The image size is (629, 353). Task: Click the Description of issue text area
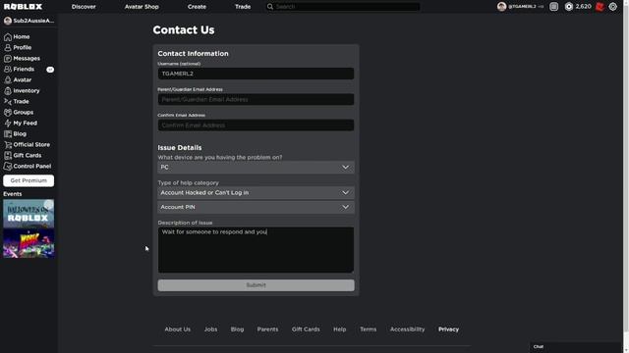(256, 250)
